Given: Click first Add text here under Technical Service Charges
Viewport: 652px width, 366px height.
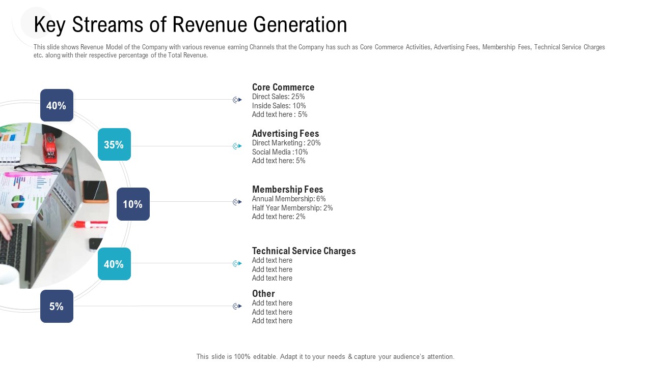Looking at the screenshot, I should pos(272,260).
